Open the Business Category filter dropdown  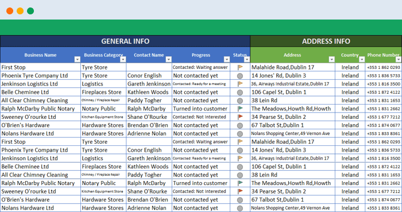click(123, 60)
